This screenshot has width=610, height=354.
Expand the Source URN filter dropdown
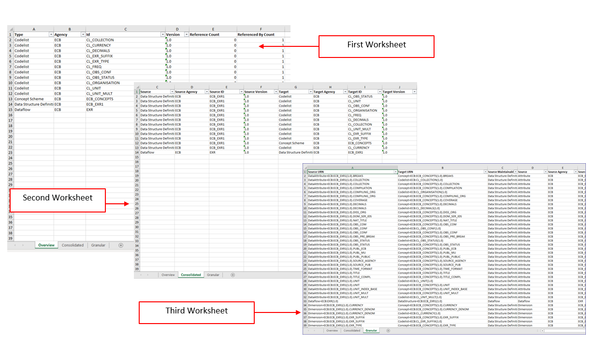(x=395, y=172)
